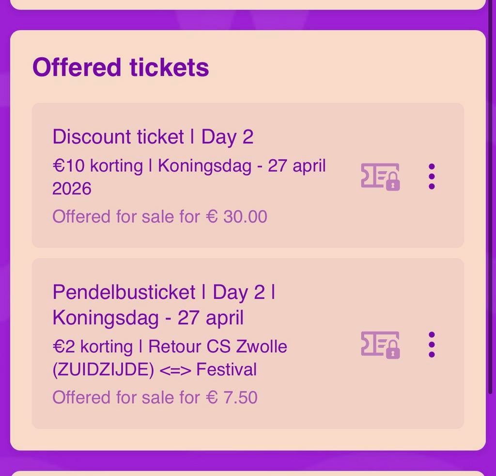Click the padlock on the shuttle bus ticket

(391, 351)
